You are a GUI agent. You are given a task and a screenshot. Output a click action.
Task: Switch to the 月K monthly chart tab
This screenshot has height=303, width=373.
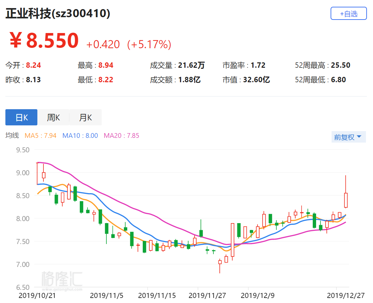pos(86,117)
